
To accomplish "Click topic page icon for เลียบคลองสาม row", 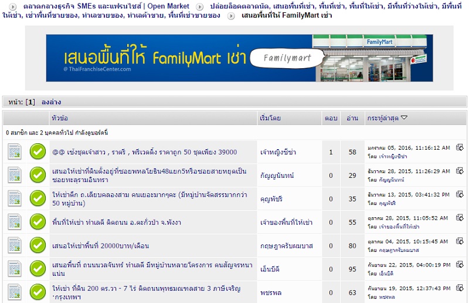I will (15, 198).
